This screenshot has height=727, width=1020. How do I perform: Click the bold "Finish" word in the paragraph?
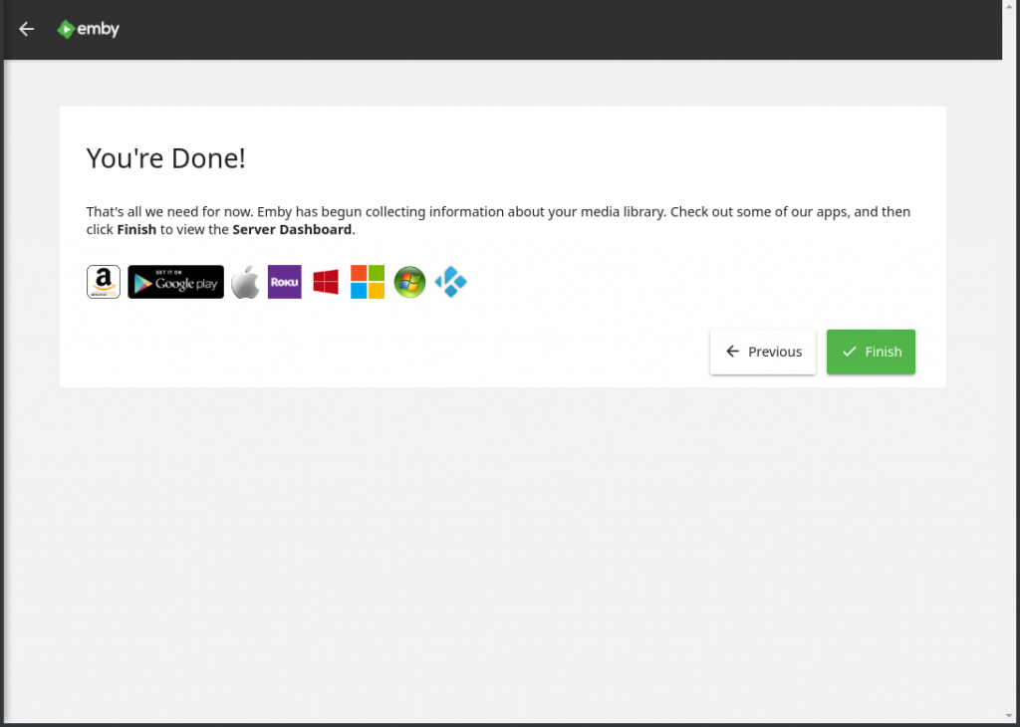136,229
